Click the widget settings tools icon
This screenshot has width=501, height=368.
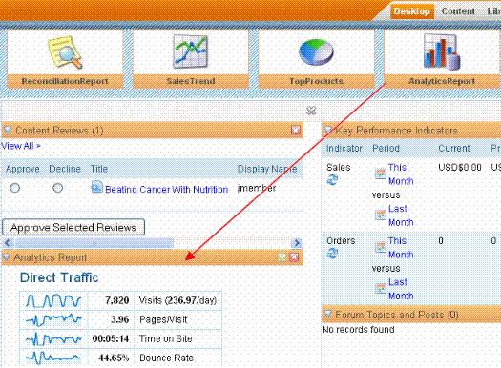tap(311, 111)
